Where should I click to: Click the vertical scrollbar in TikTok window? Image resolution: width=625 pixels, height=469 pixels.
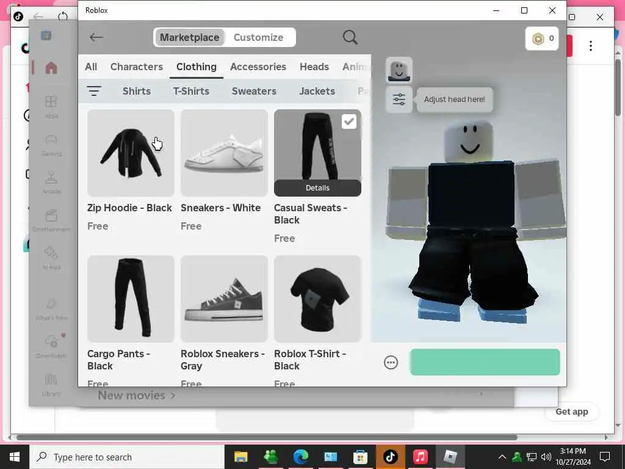click(618, 87)
